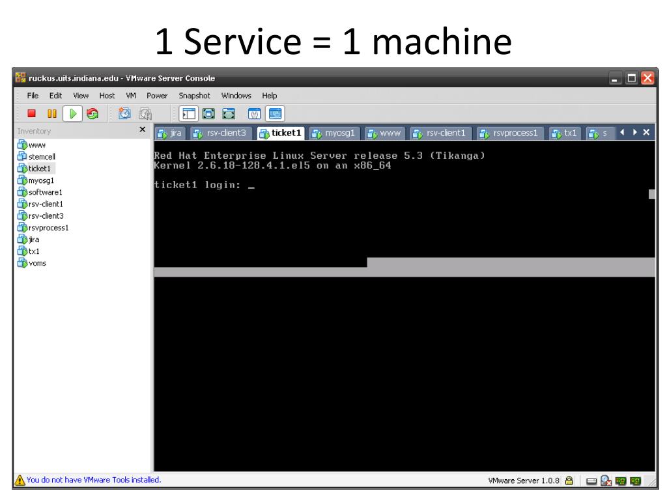Click the first green network adapter icon
The height and width of the screenshot is (500, 667).
pos(621,481)
